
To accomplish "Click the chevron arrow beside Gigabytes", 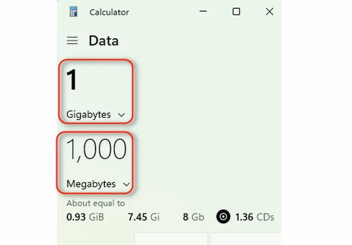I will [121, 115].
